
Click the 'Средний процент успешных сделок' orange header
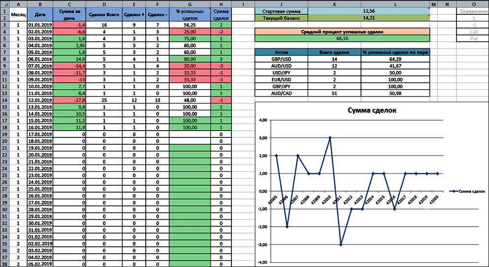click(x=342, y=32)
